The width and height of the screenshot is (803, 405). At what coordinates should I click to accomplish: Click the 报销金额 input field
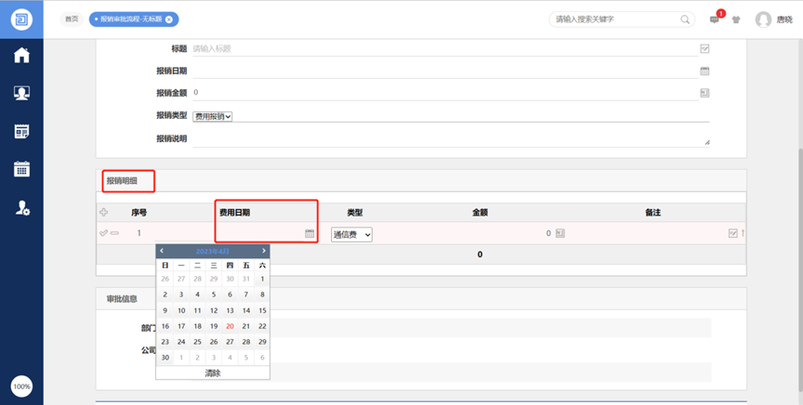click(x=444, y=93)
